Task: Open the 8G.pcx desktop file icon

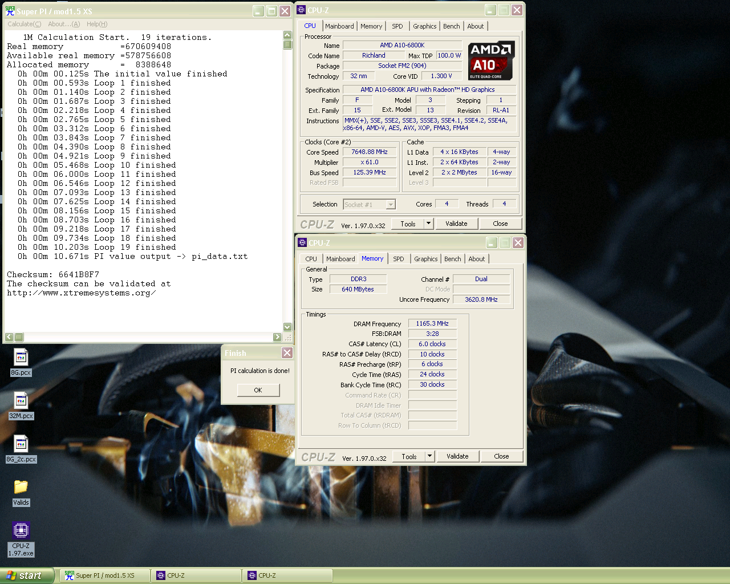Action: coord(21,358)
